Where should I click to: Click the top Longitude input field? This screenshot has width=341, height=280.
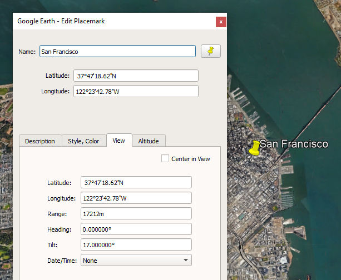tap(136, 91)
